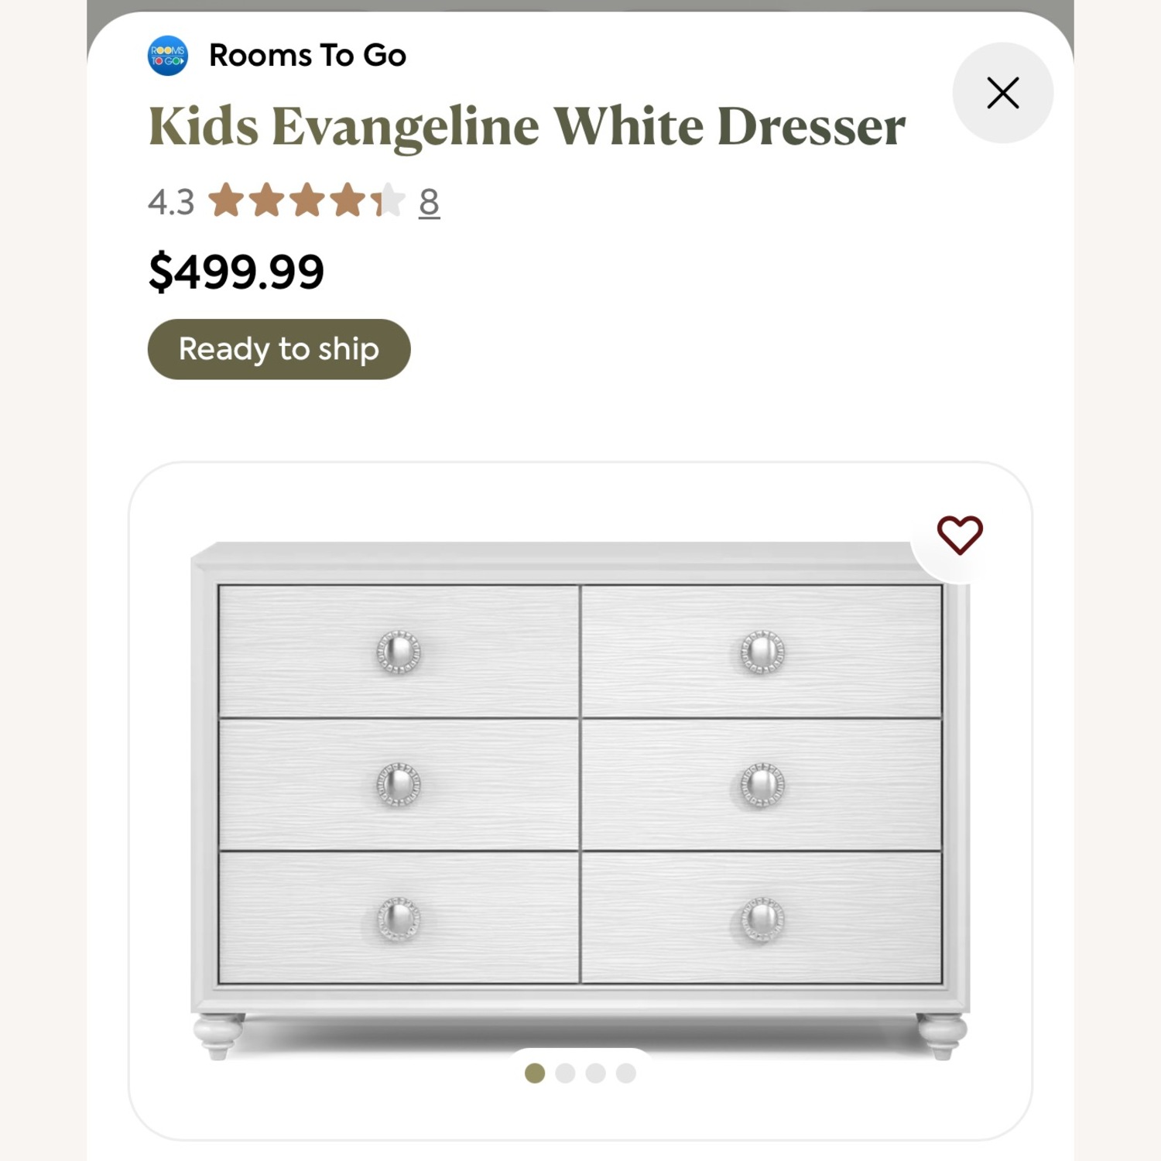The image size is (1161, 1161).
Task: Tap the $499.99 price label
Action: click(236, 272)
